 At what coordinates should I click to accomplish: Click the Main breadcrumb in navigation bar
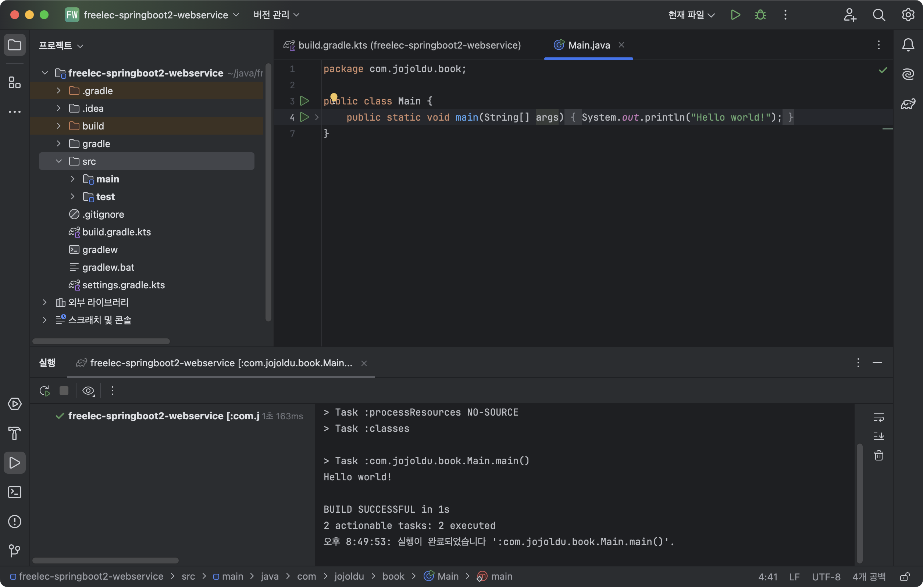pos(447,576)
